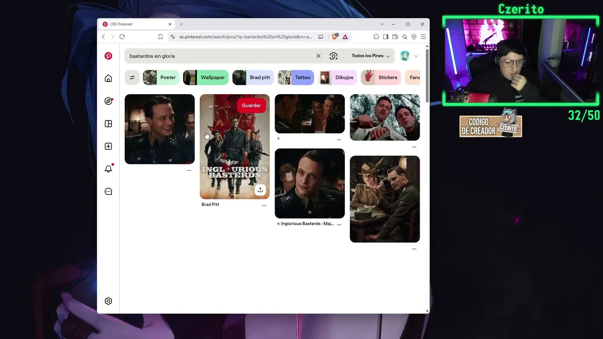The image size is (603, 339).
Task: Open the Inglorious Basterds : Maj pin image
Action: (310, 184)
